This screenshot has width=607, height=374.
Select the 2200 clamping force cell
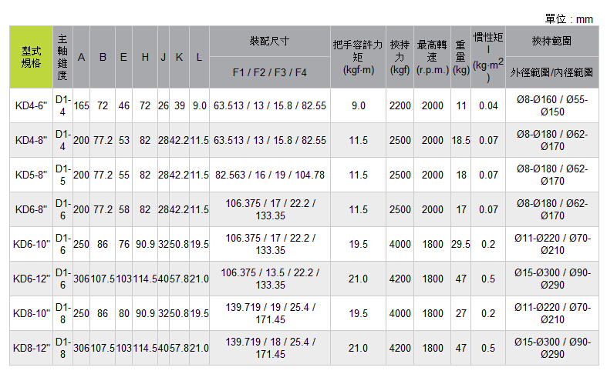coord(400,105)
